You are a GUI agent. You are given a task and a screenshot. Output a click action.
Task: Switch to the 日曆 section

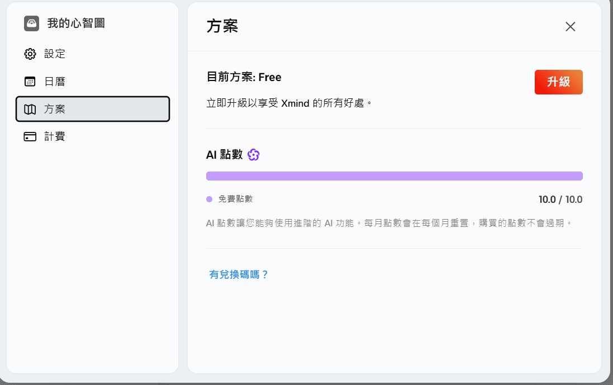pyautogui.click(x=54, y=81)
